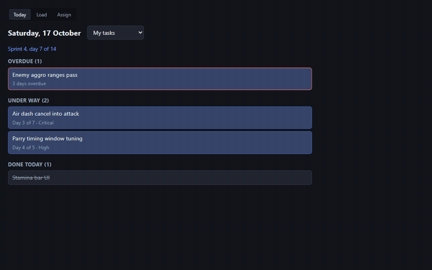432x270 pixels.
Task: Collapse the OVERDUE (1) section heading
Action: pos(25,61)
